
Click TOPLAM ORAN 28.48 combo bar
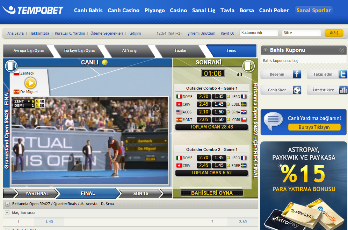point(211,127)
